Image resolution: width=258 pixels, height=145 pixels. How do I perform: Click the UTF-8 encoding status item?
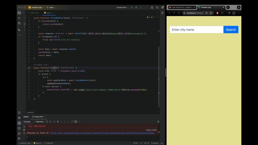(146, 143)
